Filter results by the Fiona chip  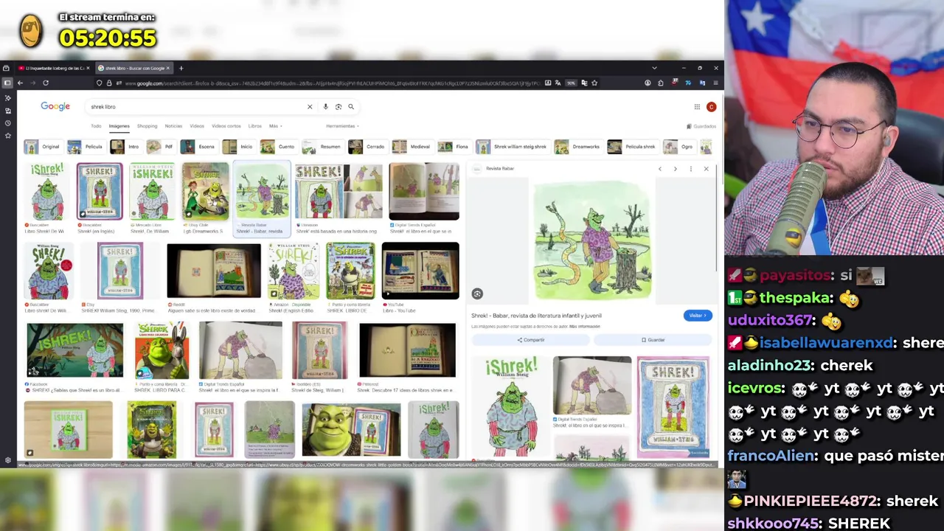click(x=454, y=147)
